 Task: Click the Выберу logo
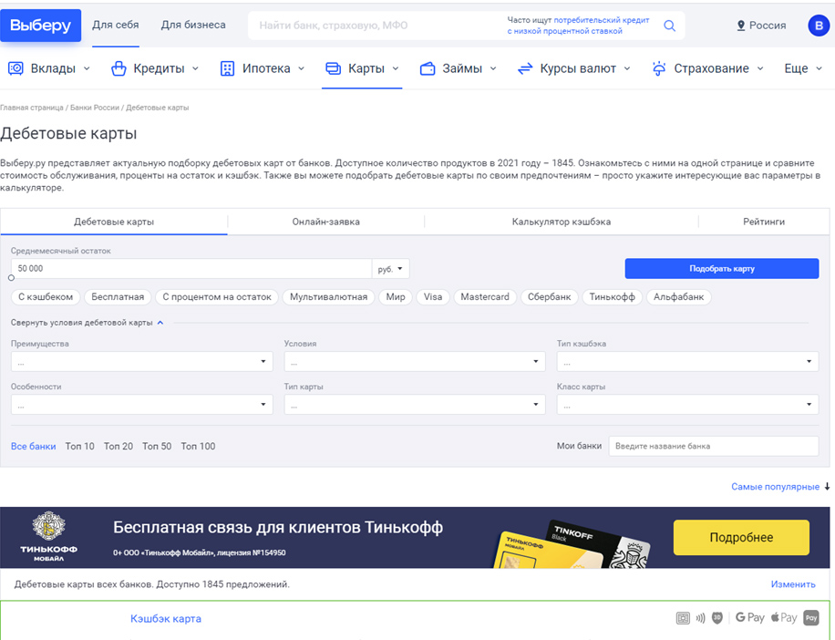tap(40, 25)
